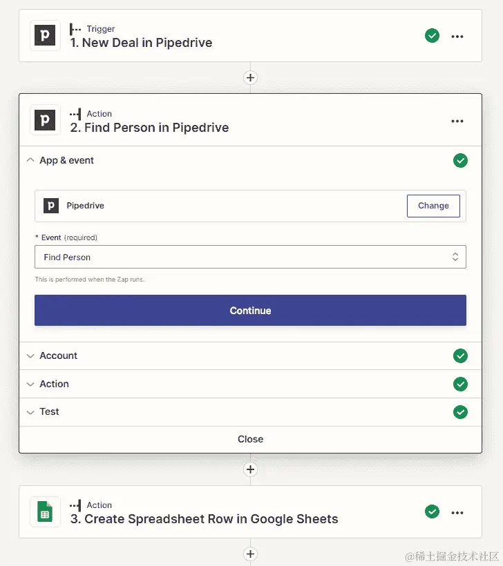Click the Pipedrive icon on the New Deal trigger step
The image size is (503, 566).
pyautogui.click(x=45, y=36)
